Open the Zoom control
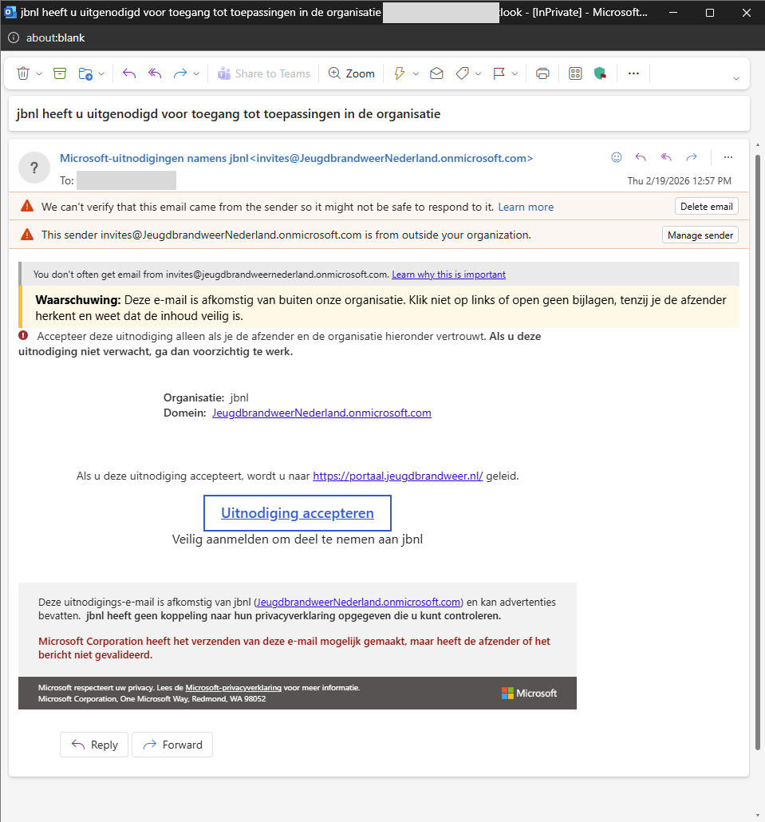The height and width of the screenshot is (822, 765). (352, 73)
